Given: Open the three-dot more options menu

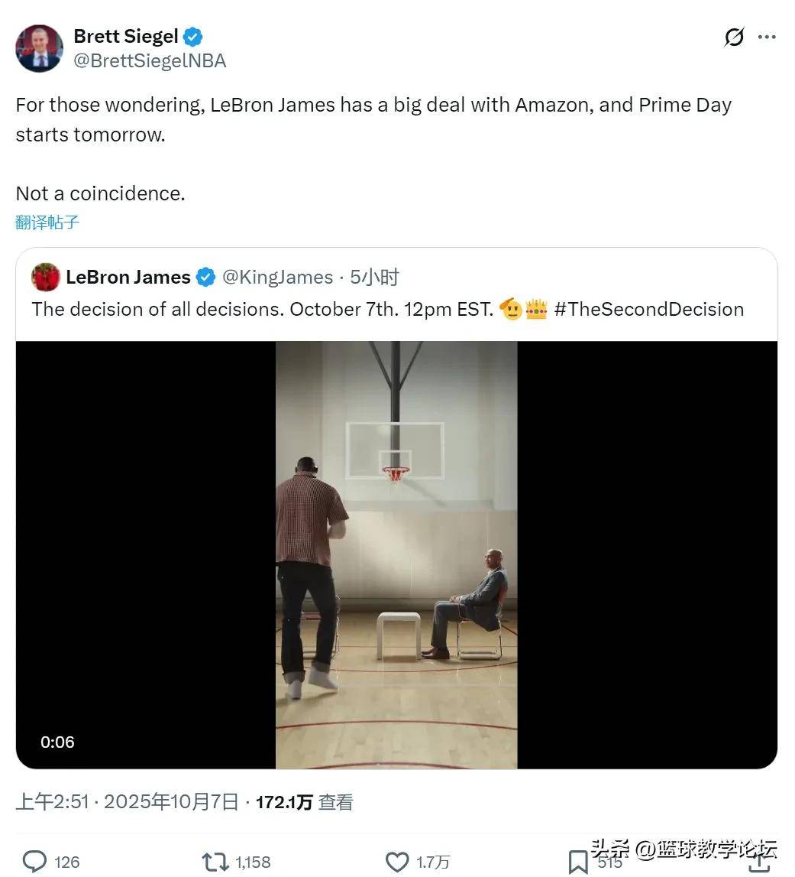Looking at the screenshot, I should (767, 37).
